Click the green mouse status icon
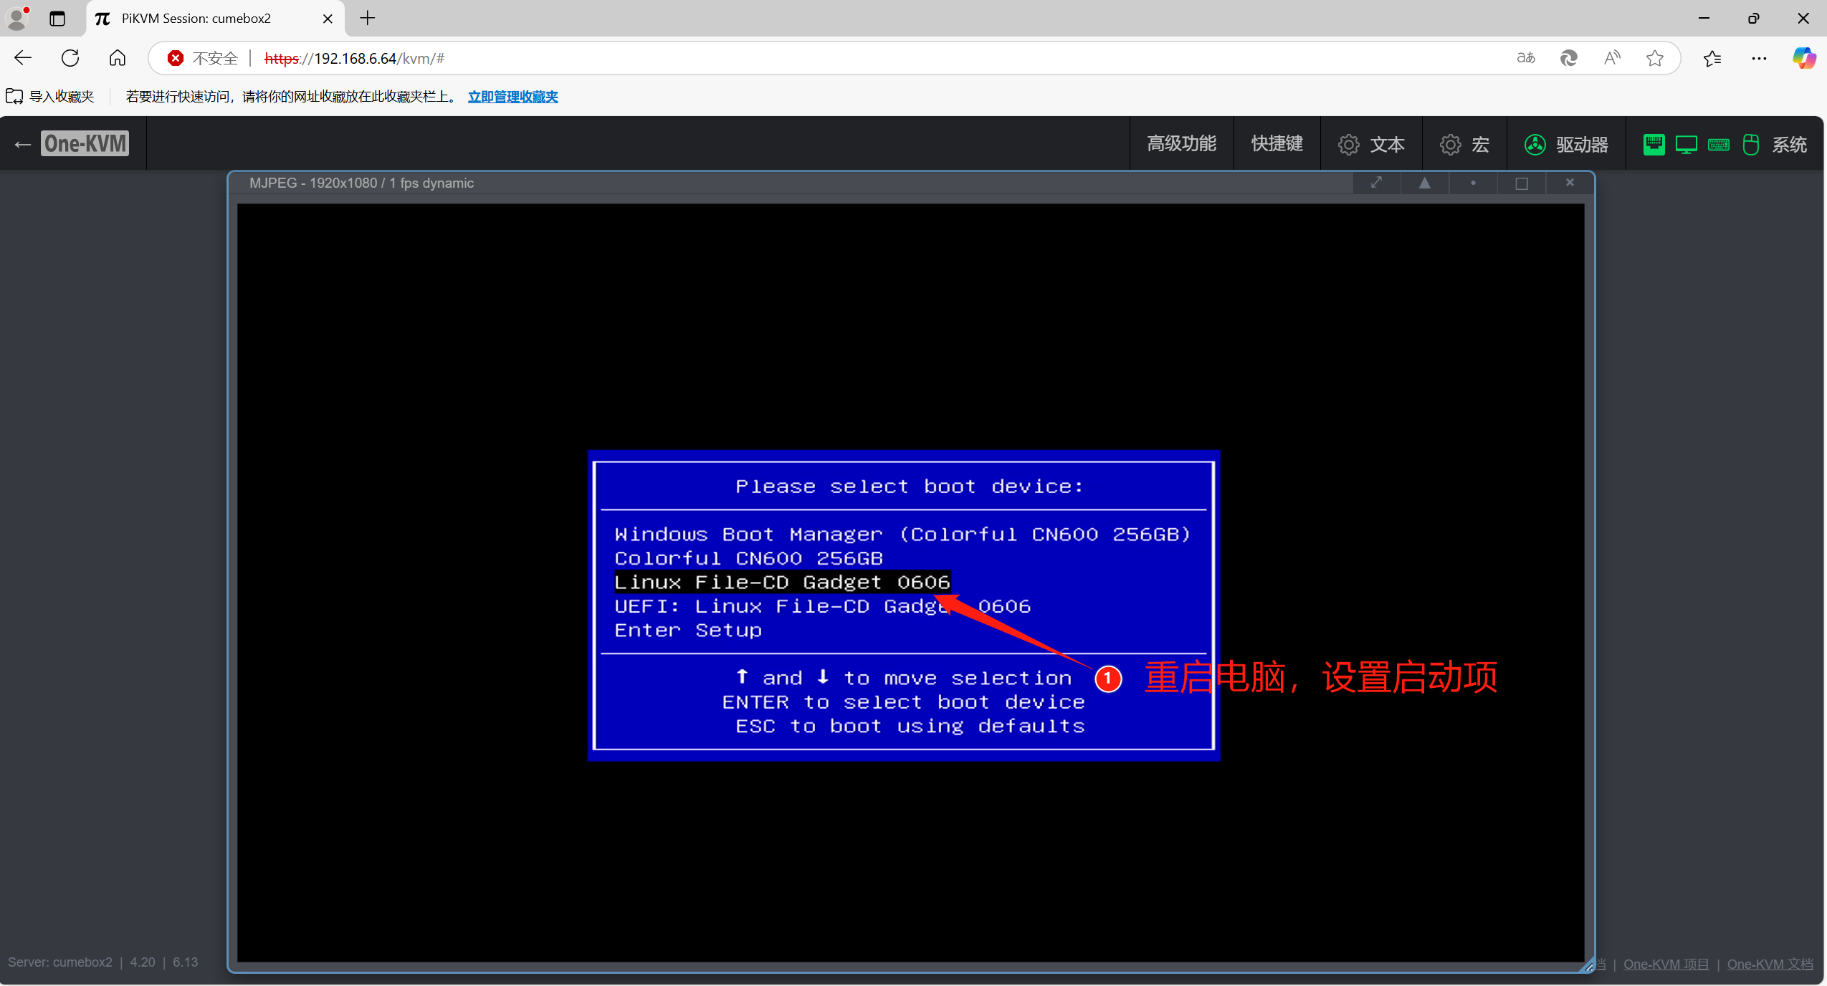 click(1751, 144)
